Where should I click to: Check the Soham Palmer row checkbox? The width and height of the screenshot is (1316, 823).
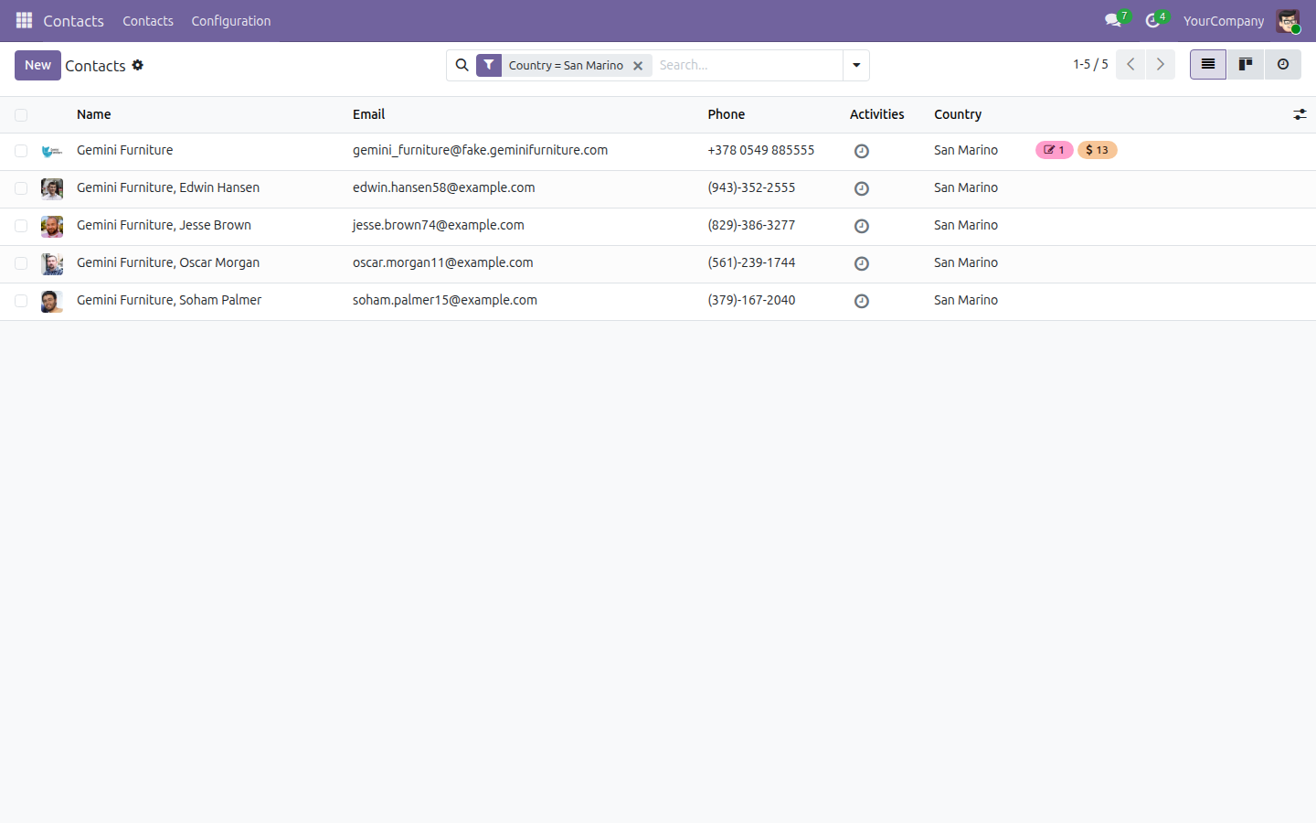(x=21, y=301)
